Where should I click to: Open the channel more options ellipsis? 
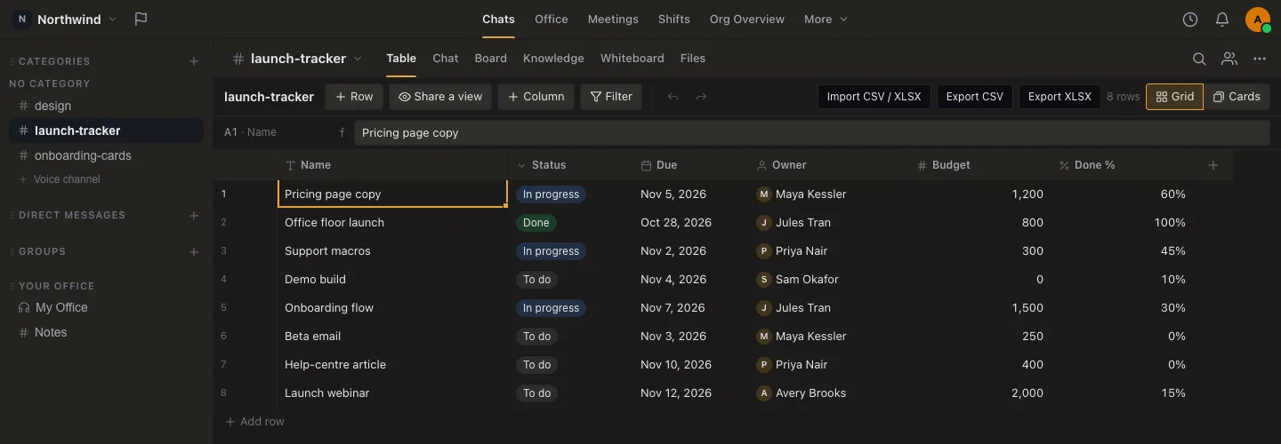coord(1260,59)
